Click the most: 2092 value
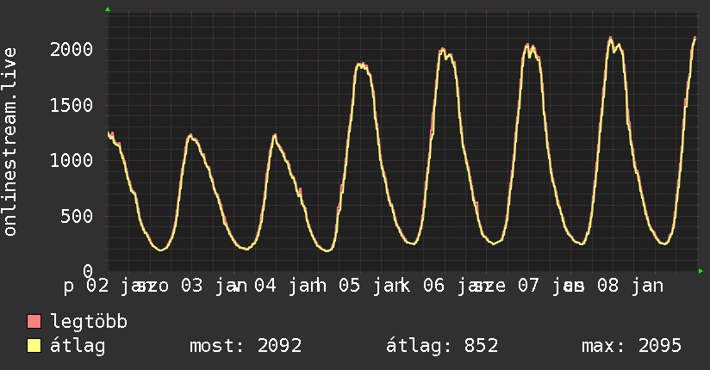The image size is (710, 370). tap(246, 346)
